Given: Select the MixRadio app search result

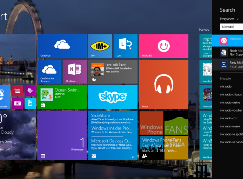Looking at the screenshot, I should click(228, 40).
